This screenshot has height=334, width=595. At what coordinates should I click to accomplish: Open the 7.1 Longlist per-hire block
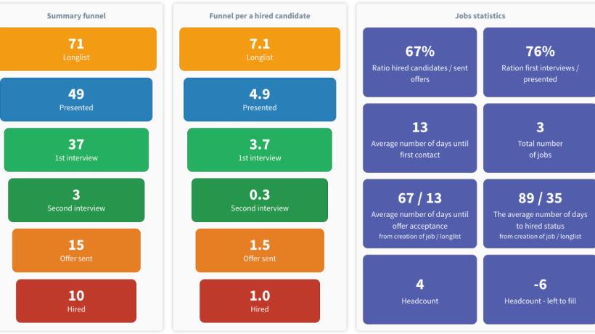point(260,49)
